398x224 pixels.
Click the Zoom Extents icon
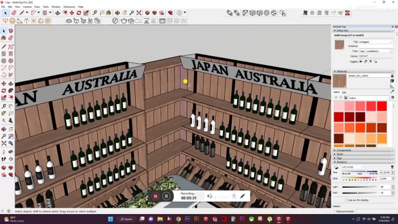(x=139, y=13)
